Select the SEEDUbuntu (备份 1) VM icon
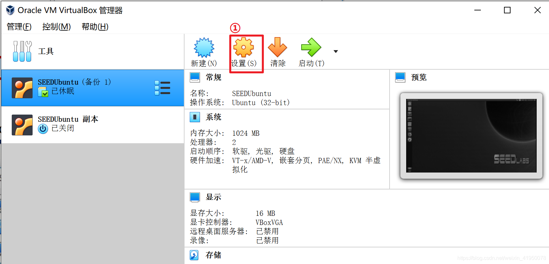The width and height of the screenshot is (549, 264). [22, 88]
